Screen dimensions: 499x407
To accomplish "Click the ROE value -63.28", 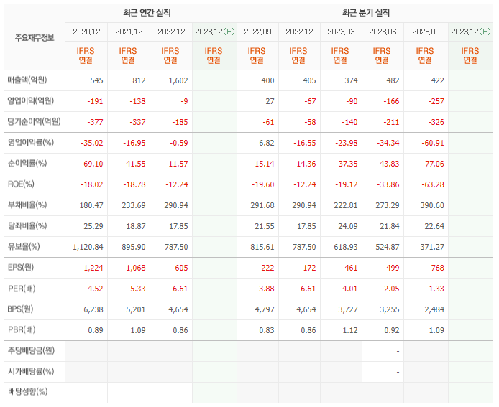I will click(433, 184).
